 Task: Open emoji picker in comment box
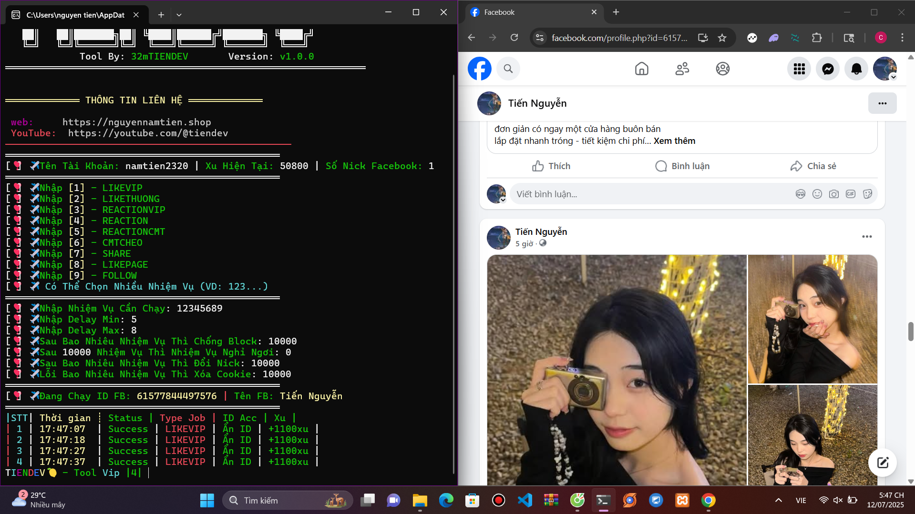coord(817,194)
